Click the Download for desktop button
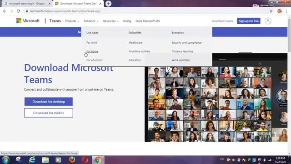Image resolution: width=291 pixels, height=164 pixels. point(49,102)
